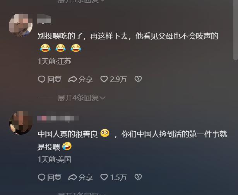Click the 1.5万 like count
The image size is (238, 195).
click(118, 177)
